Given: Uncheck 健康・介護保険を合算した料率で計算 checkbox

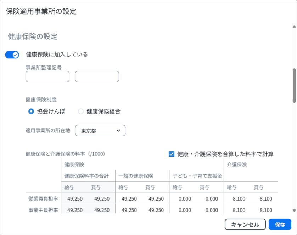Looking at the screenshot, I should click(172, 154).
